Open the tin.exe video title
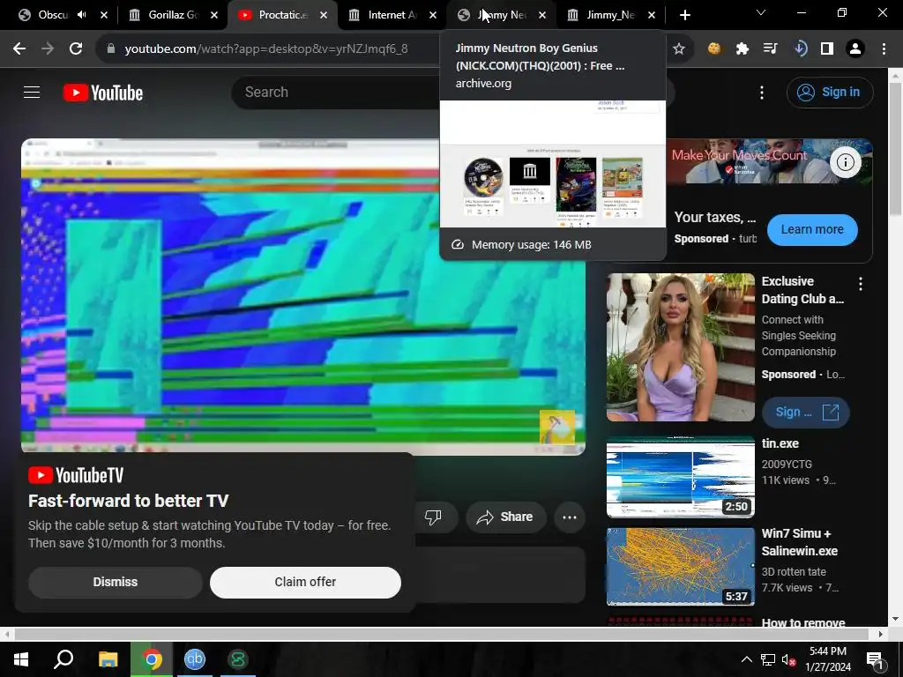This screenshot has width=903, height=677. pos(780,444)
